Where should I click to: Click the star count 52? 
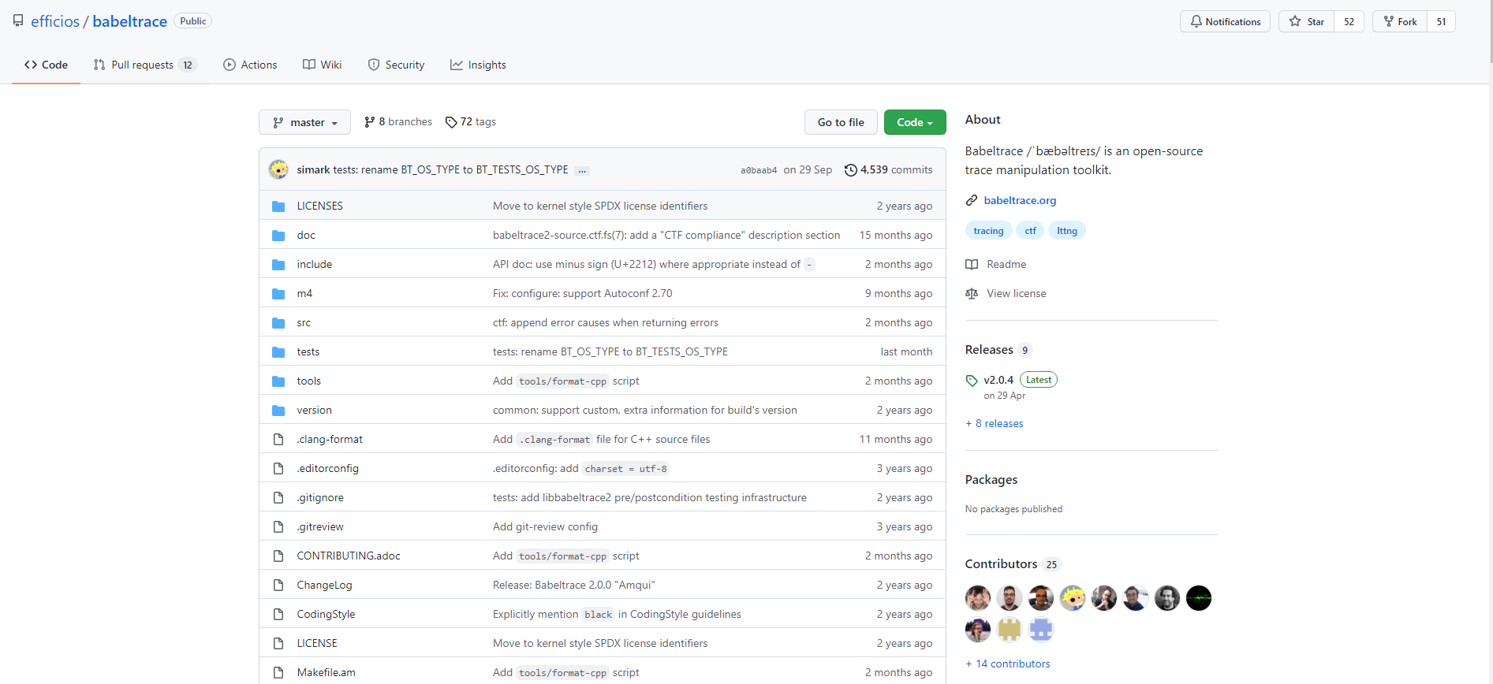1349,21
